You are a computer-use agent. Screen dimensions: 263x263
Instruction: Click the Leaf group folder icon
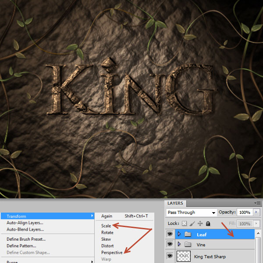point(188,234)
